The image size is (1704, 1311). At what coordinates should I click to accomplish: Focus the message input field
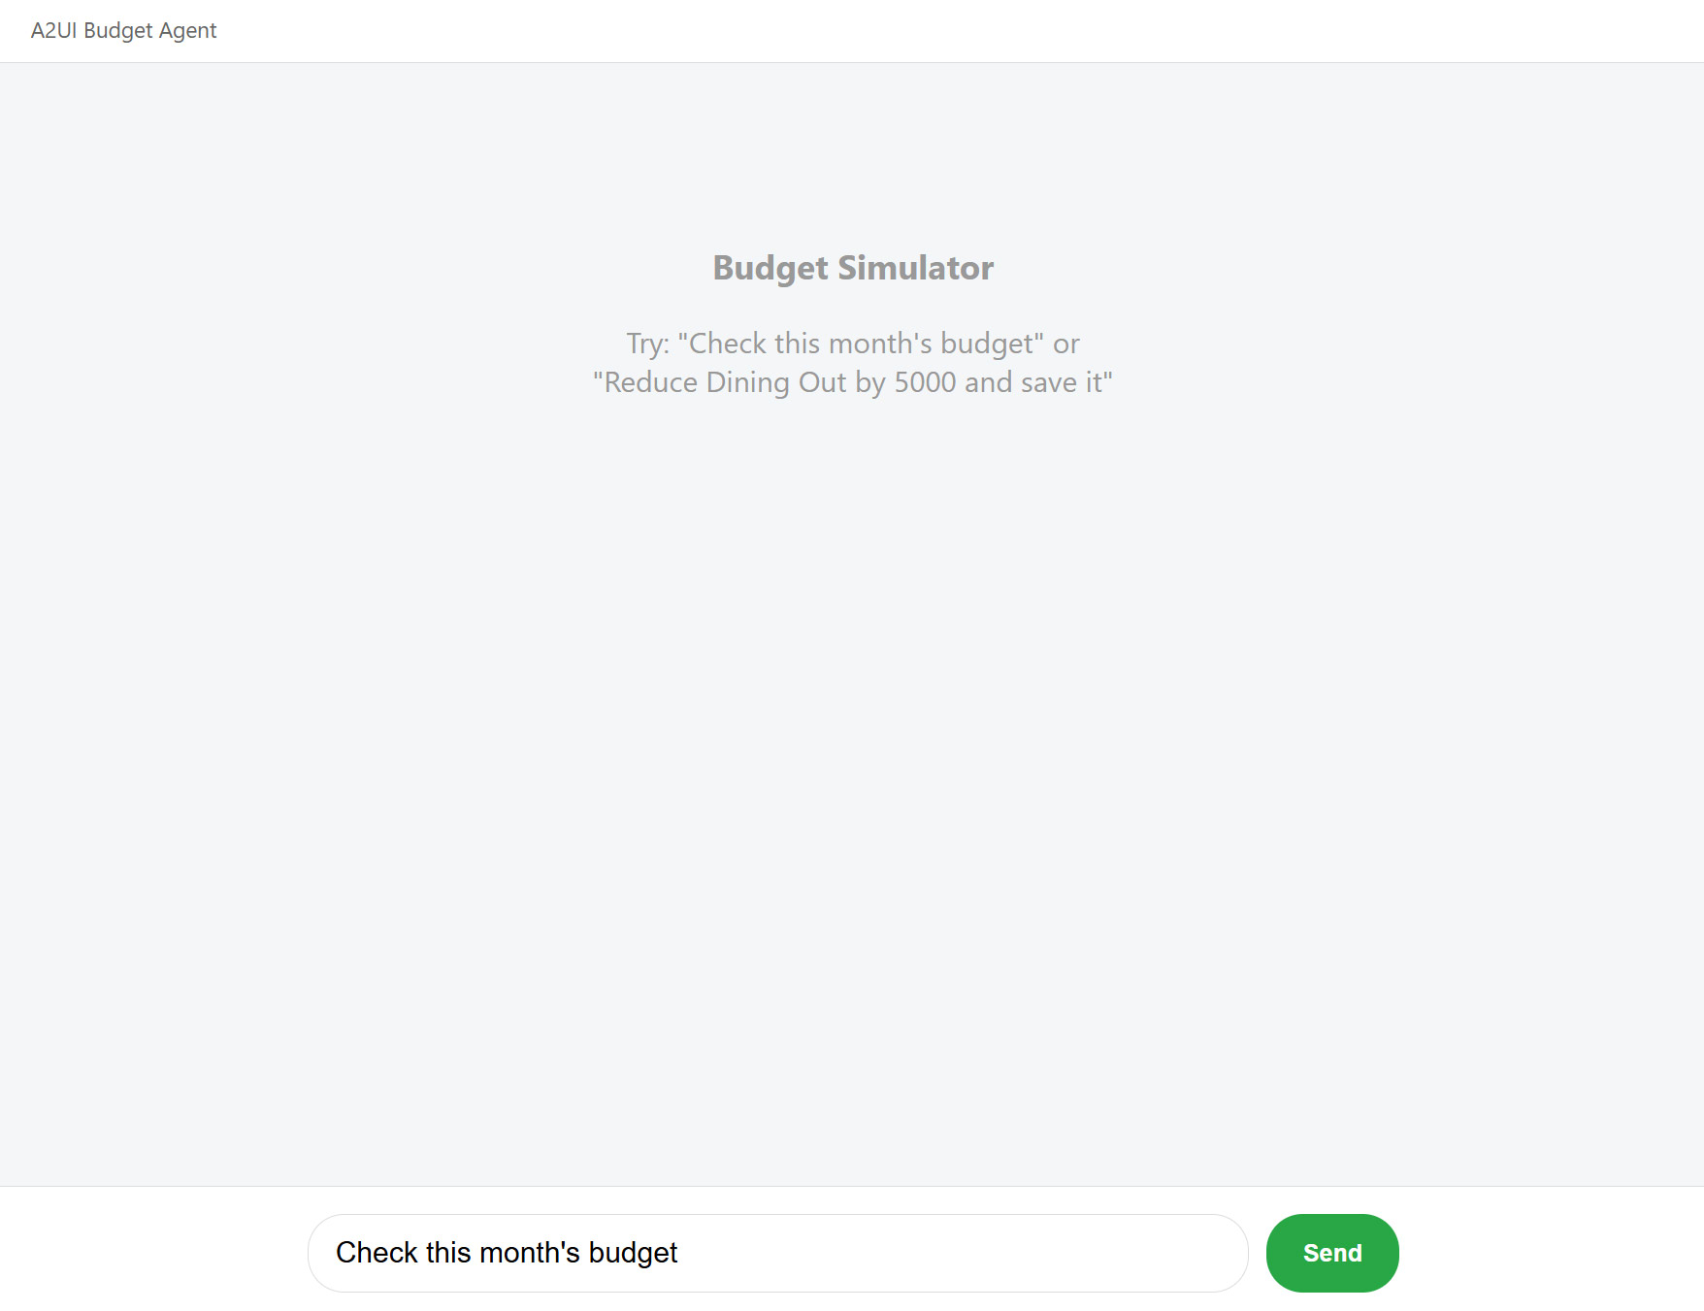click(777, 1253)
